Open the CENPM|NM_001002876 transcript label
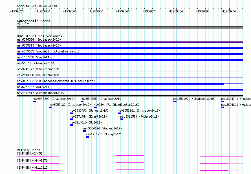251x174 pixels. coord(32,160)
